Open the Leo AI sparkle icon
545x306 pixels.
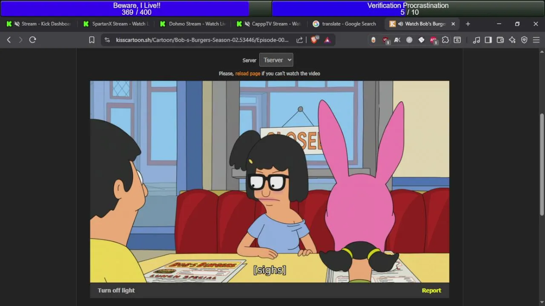pos(512,40)
